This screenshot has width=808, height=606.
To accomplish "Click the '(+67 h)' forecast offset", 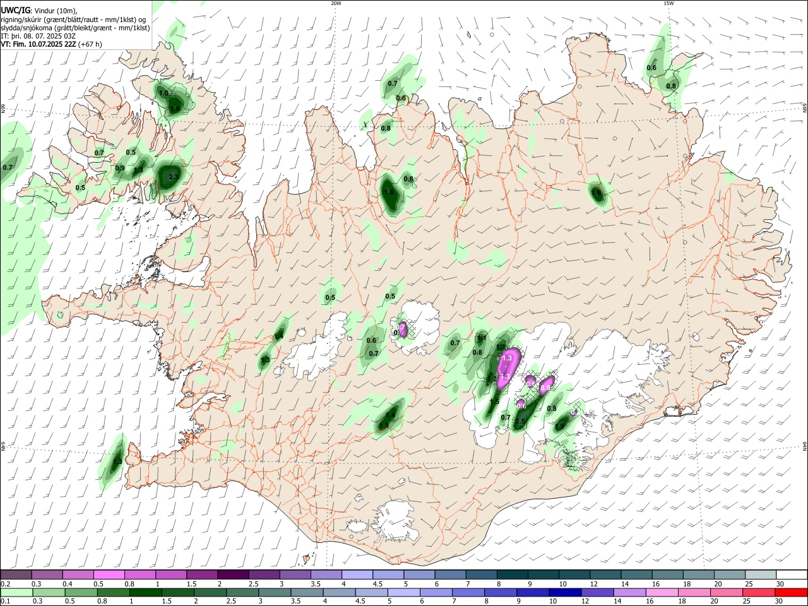I will tap(90, 44).
